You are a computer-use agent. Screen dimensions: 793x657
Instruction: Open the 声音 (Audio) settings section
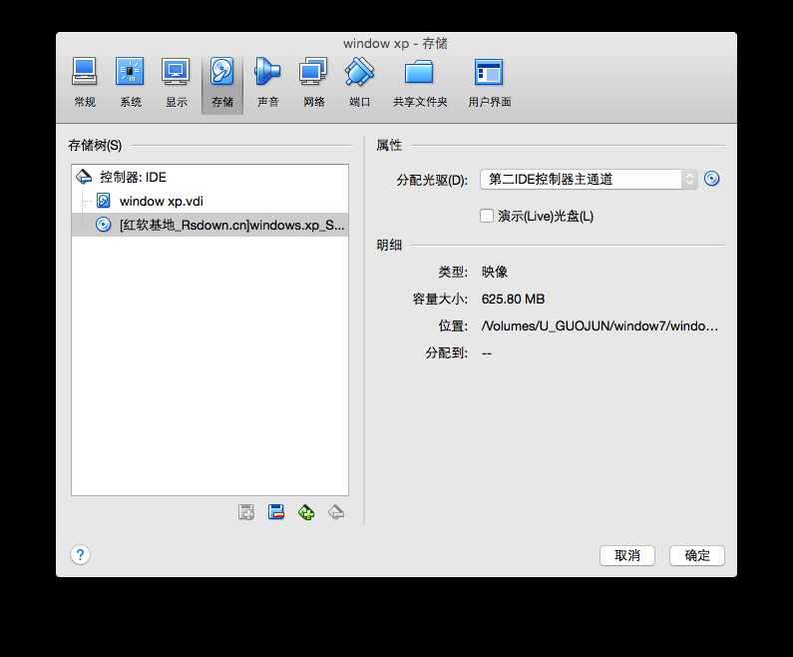[x=267, y=84]
